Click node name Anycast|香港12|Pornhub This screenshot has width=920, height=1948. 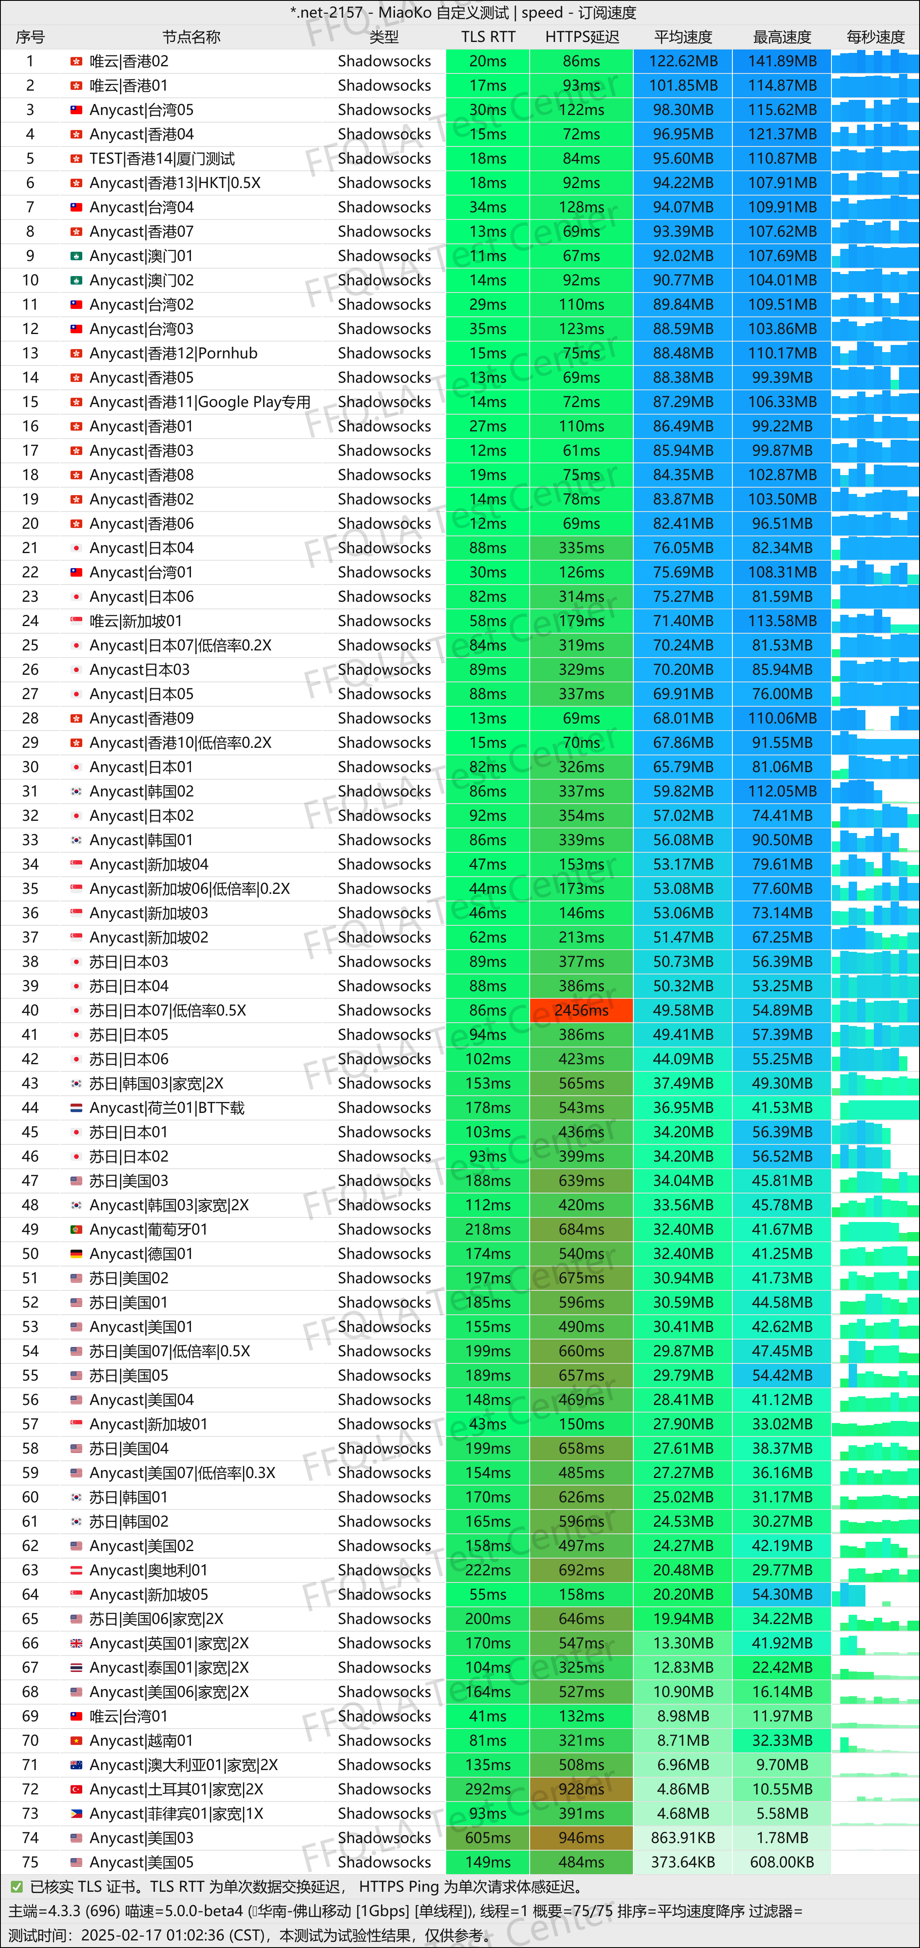(173, 353)
